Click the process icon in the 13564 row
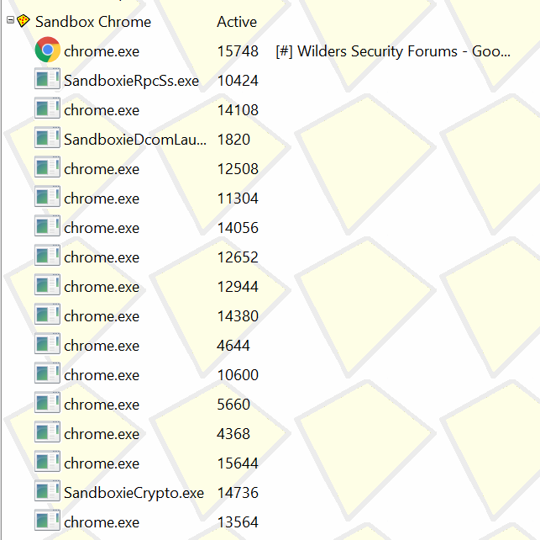The image size is (540, 540). [48, 521]
